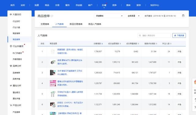The width and height of the screenshot is (196, 115).
Task: Go to 首页 in top navigation
Action: tap(13, 5)
